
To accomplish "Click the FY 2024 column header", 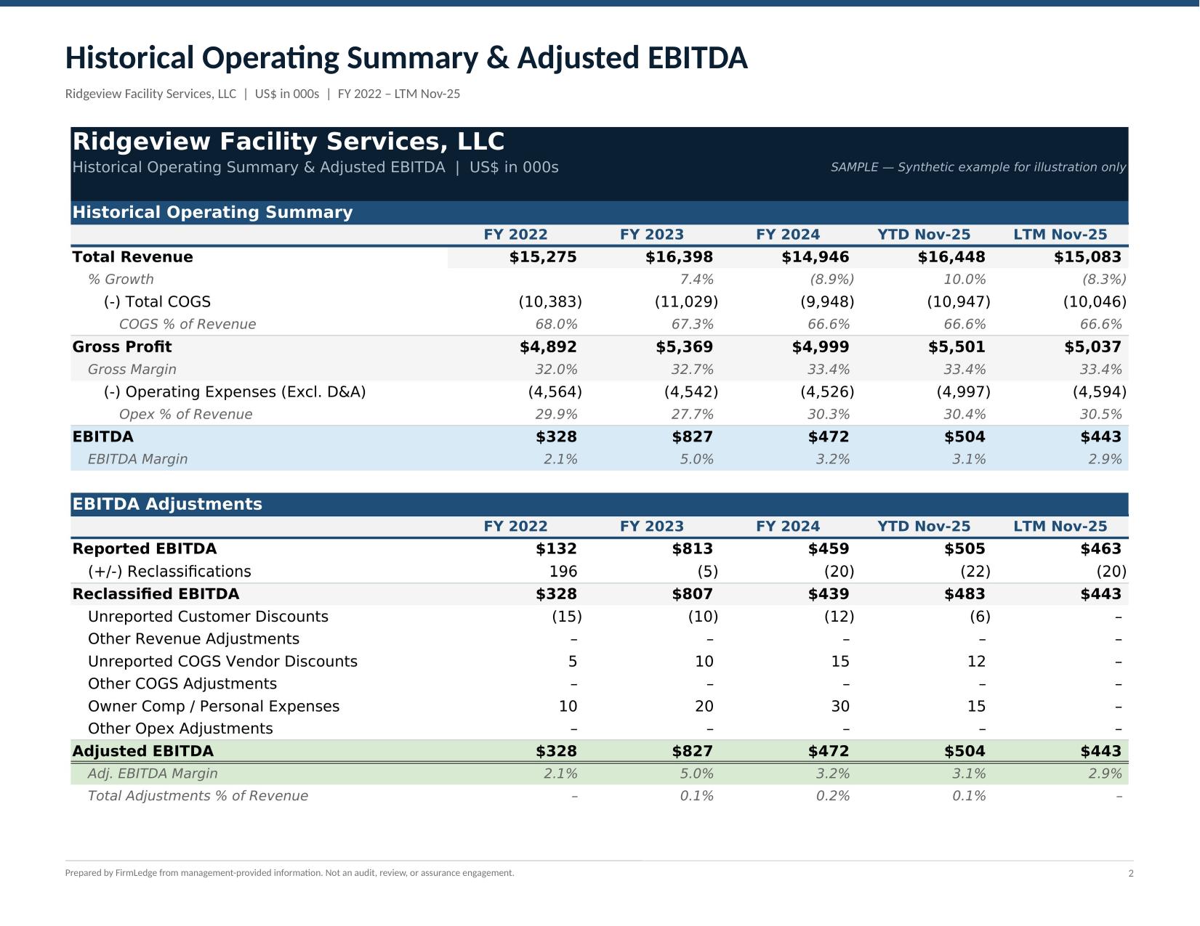I will pos(788,235).
